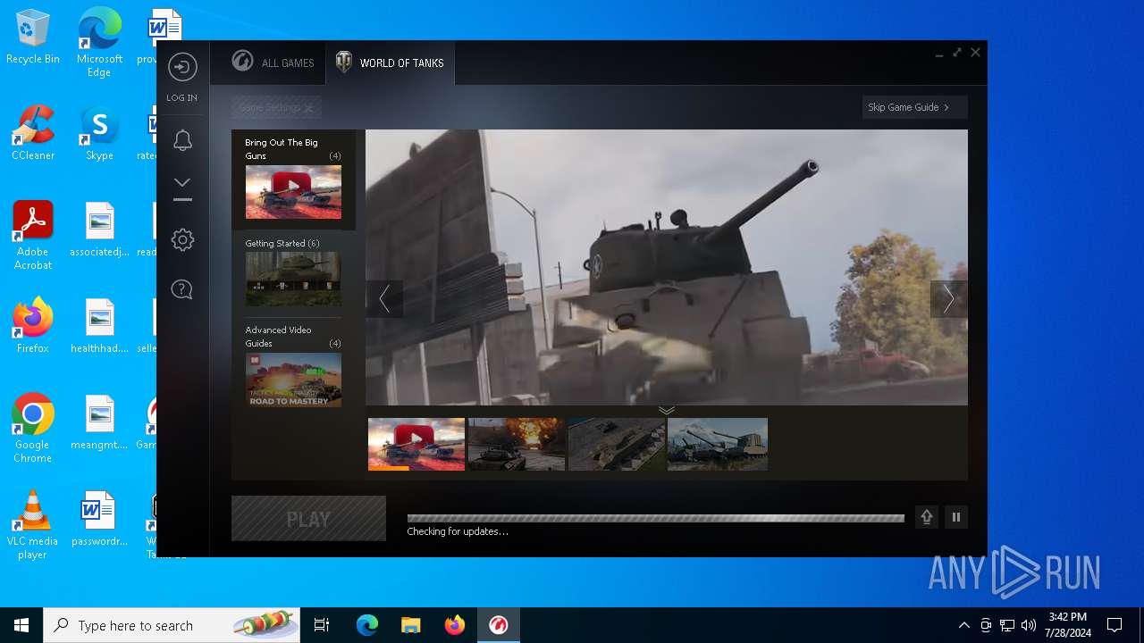Image resolution: width=1144 pixels, height=643 pixels.
Task: Open Task View on taskbar
Action: (x=322, y=625)
